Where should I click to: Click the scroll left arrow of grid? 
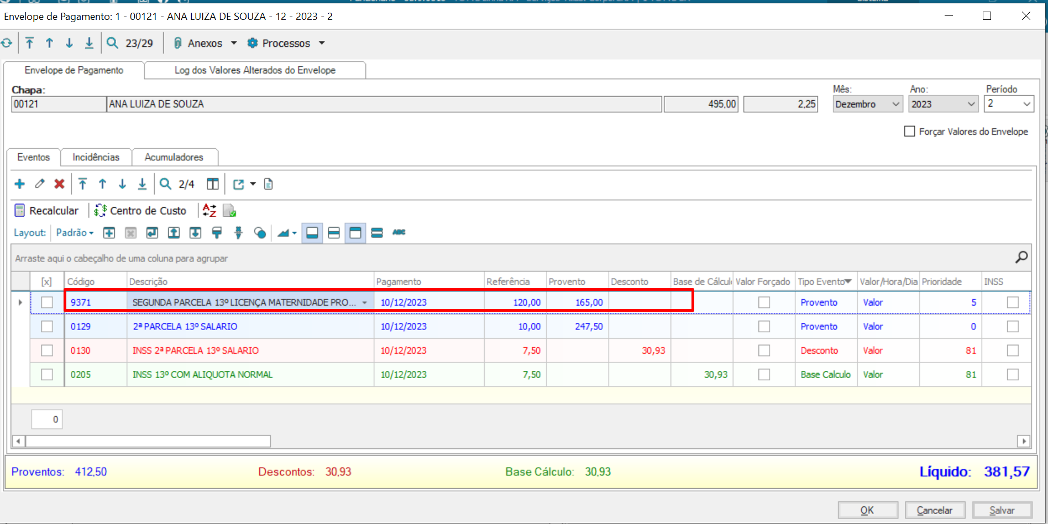click(19, 441)
